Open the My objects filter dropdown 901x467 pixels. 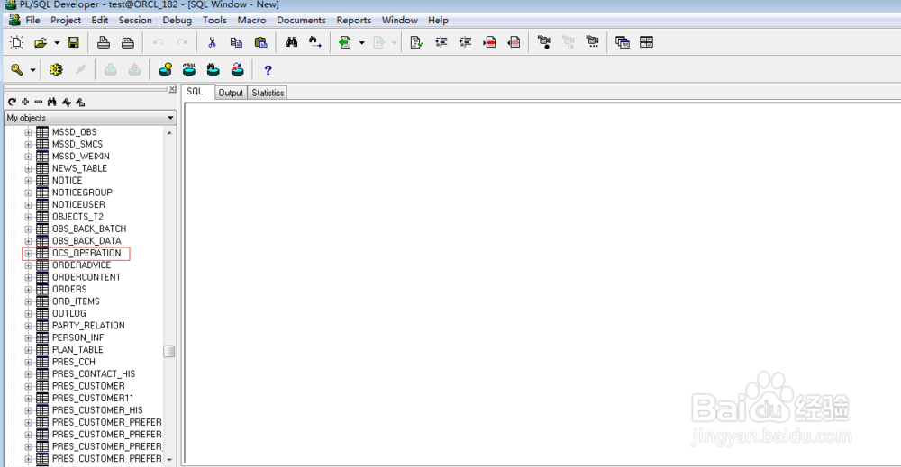point(170,118)
